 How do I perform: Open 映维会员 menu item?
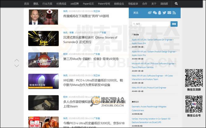coord(119,4)
